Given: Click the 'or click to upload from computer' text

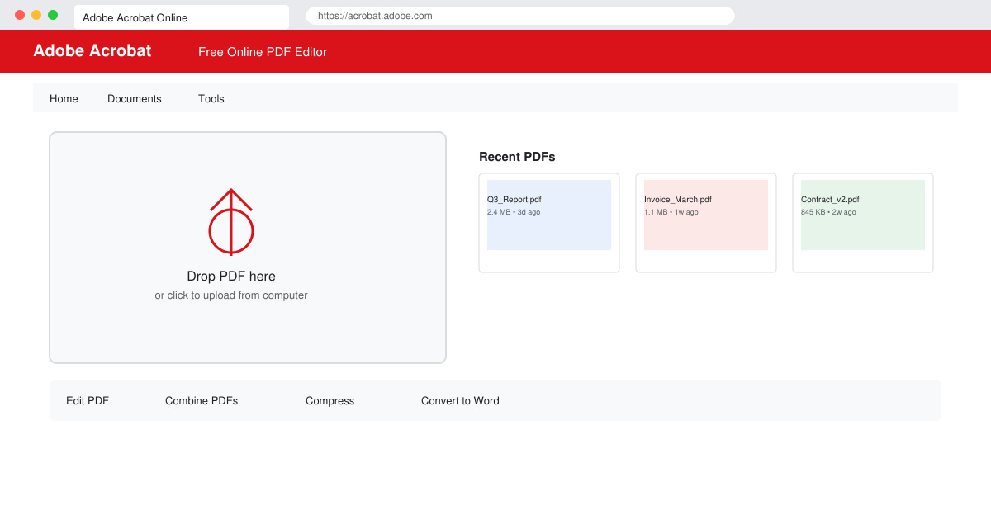Looking at the screenshot, I should click(x=231, y=295).
